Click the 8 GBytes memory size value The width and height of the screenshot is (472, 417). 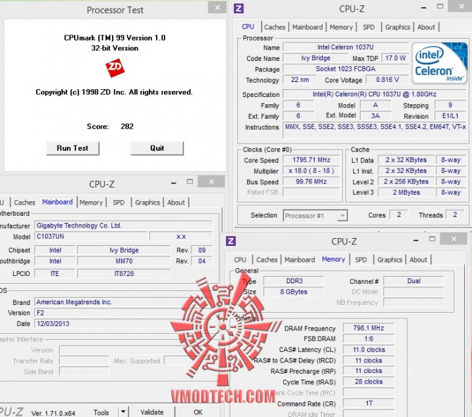pyautogui.click(x=294, y=292)
